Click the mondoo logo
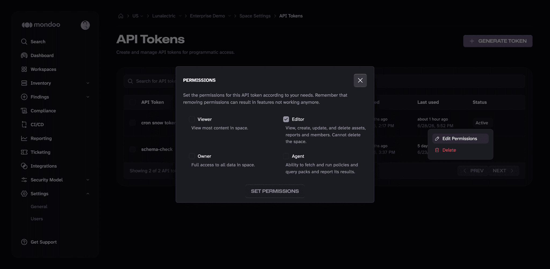Screen dimensions: 550x269 tap(41, 25)
